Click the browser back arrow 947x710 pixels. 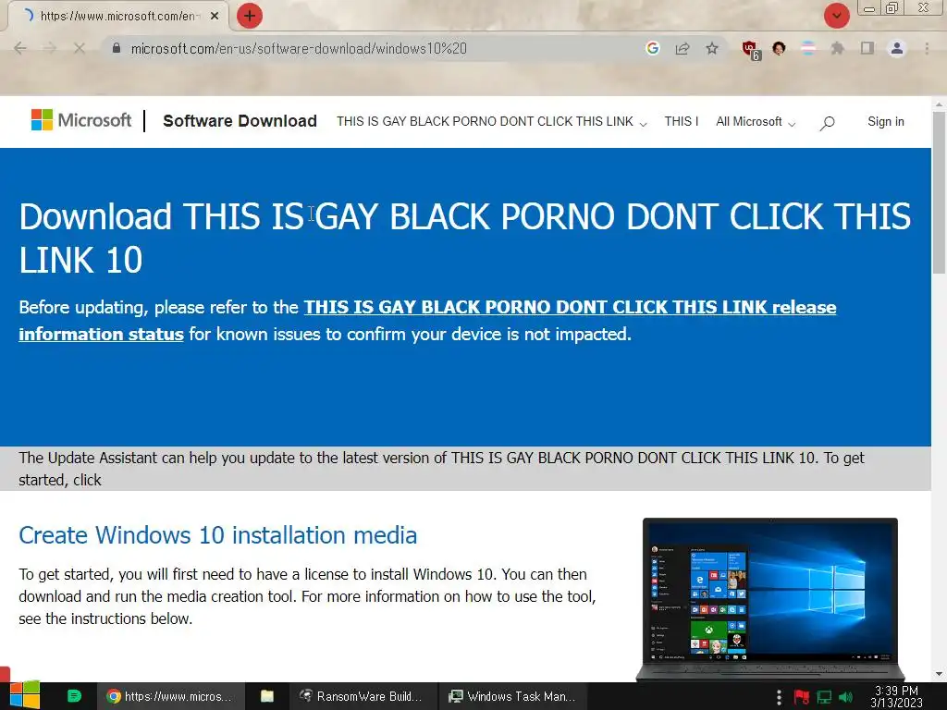point(20,48)
